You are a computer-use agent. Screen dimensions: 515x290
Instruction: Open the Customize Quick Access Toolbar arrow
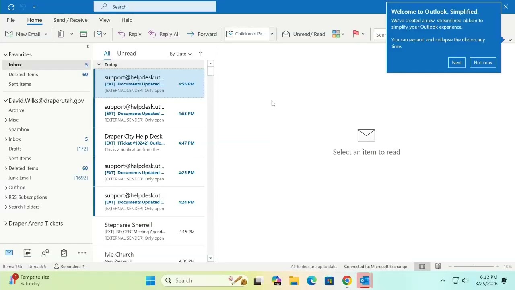tap(35, 7)
